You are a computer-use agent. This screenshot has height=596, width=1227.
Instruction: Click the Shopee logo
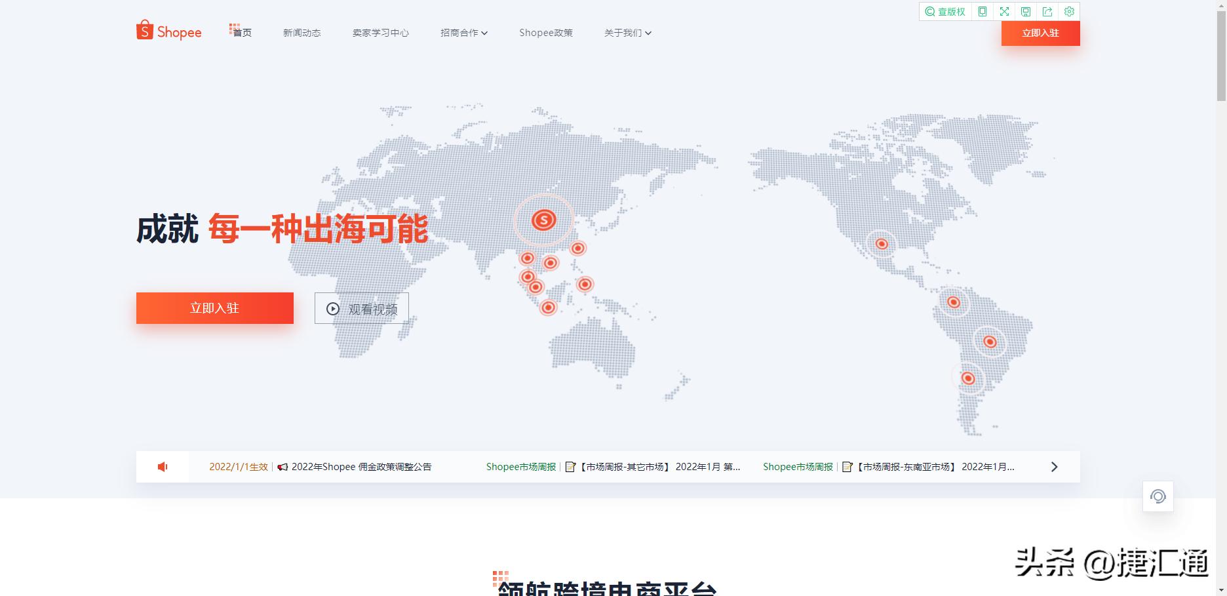coord(168,31)
